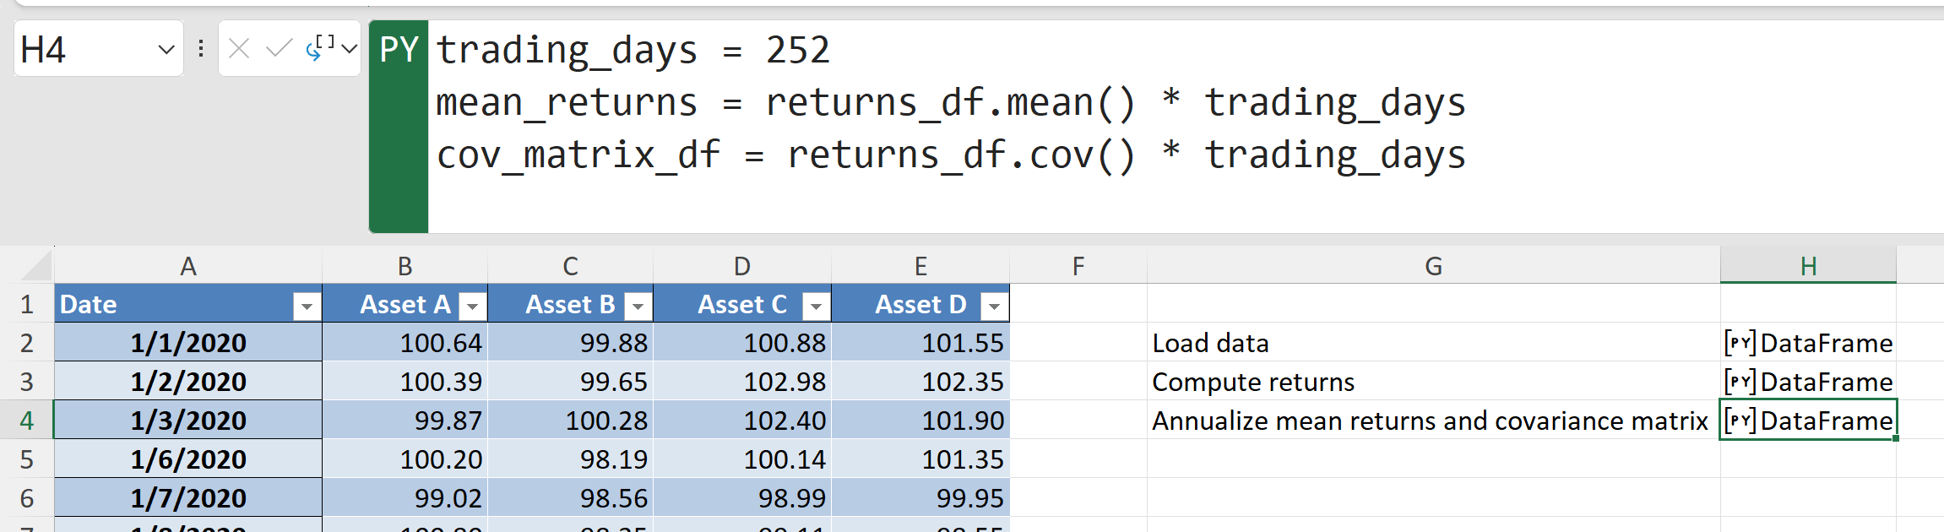This screenshot has width=1944, height=532.
Task: Click the Select All corner triangle
Action: (x=37, y=267)
